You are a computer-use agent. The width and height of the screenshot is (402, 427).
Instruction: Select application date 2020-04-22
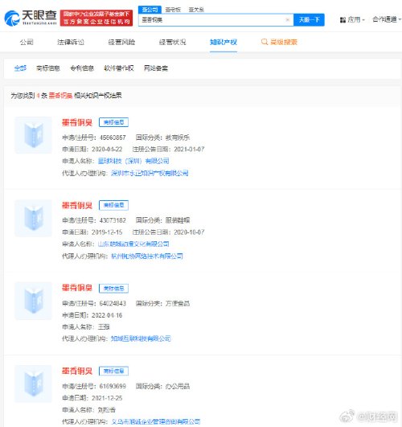[107, 150]
